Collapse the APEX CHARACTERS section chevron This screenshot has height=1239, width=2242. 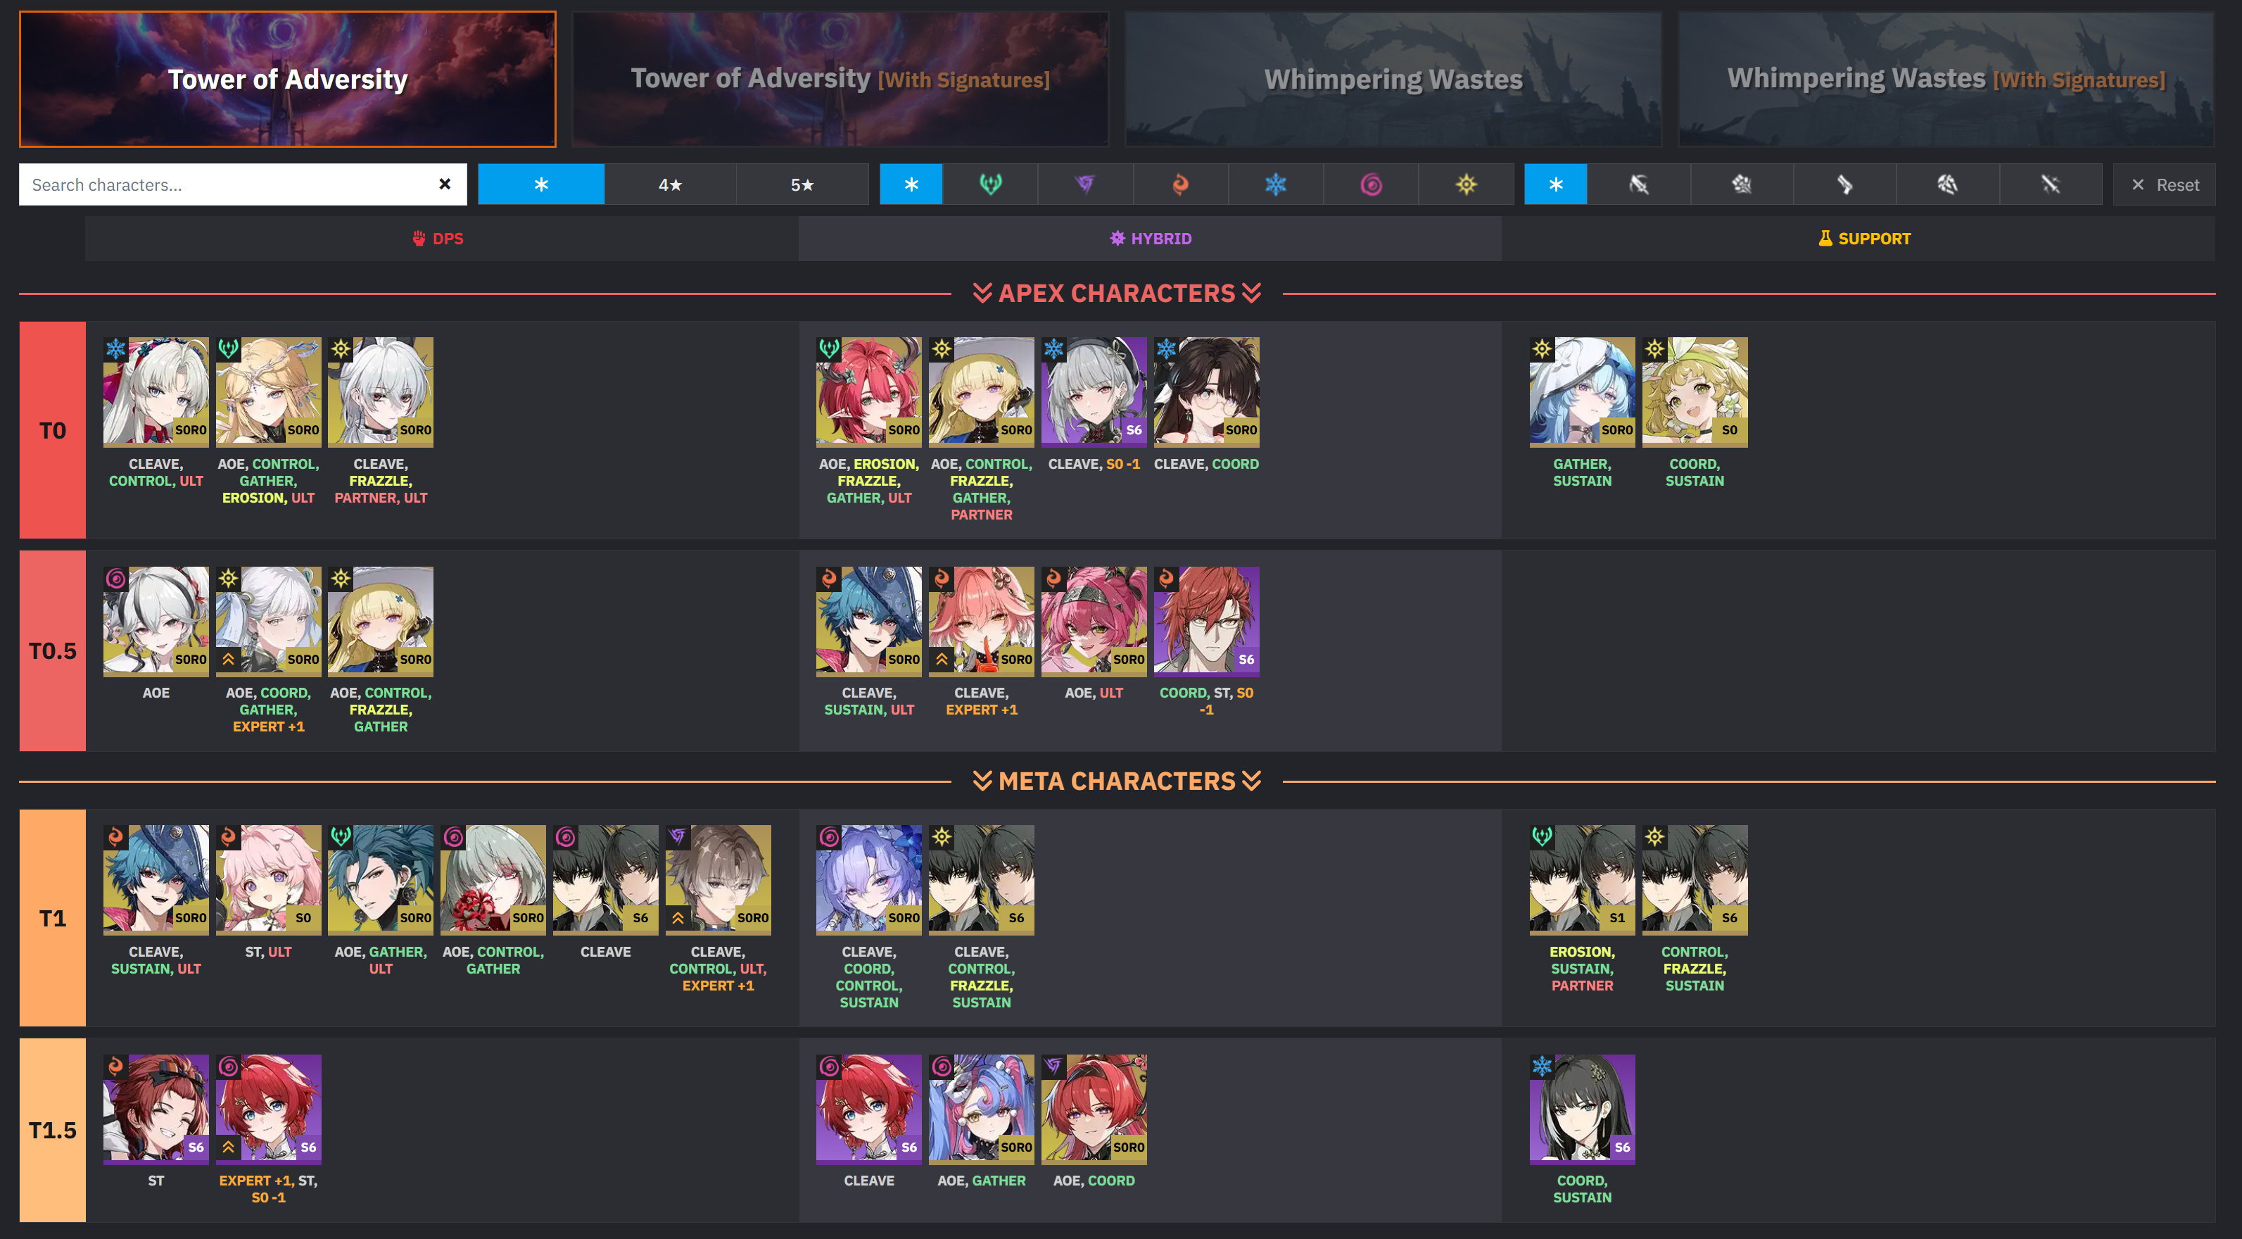tap(982, 294)
